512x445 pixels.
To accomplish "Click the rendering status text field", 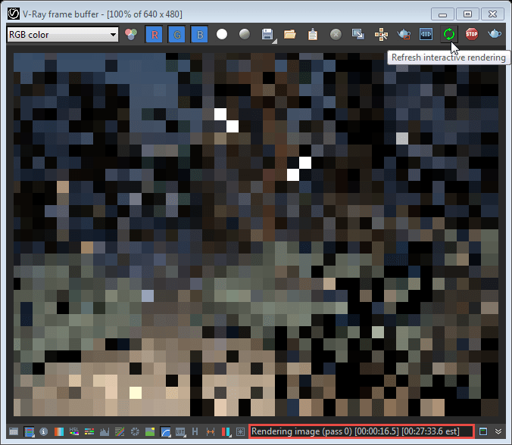I will pos(361,431).
